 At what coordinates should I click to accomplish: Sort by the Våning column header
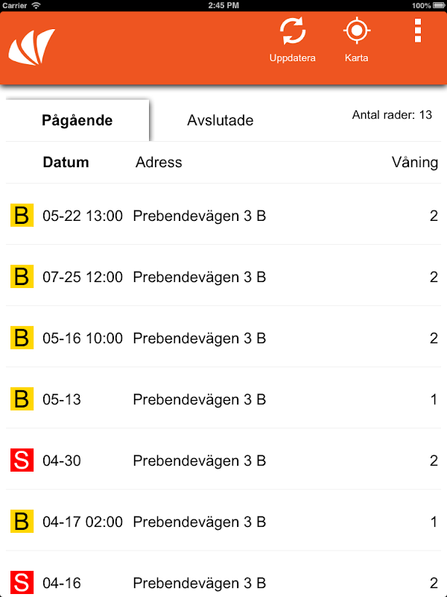click(x=415, y=162)
